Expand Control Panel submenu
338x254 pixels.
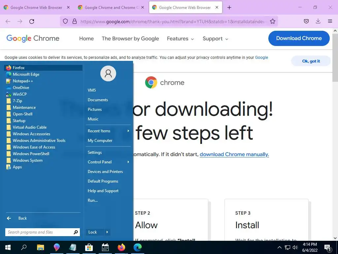pos(108,162)
